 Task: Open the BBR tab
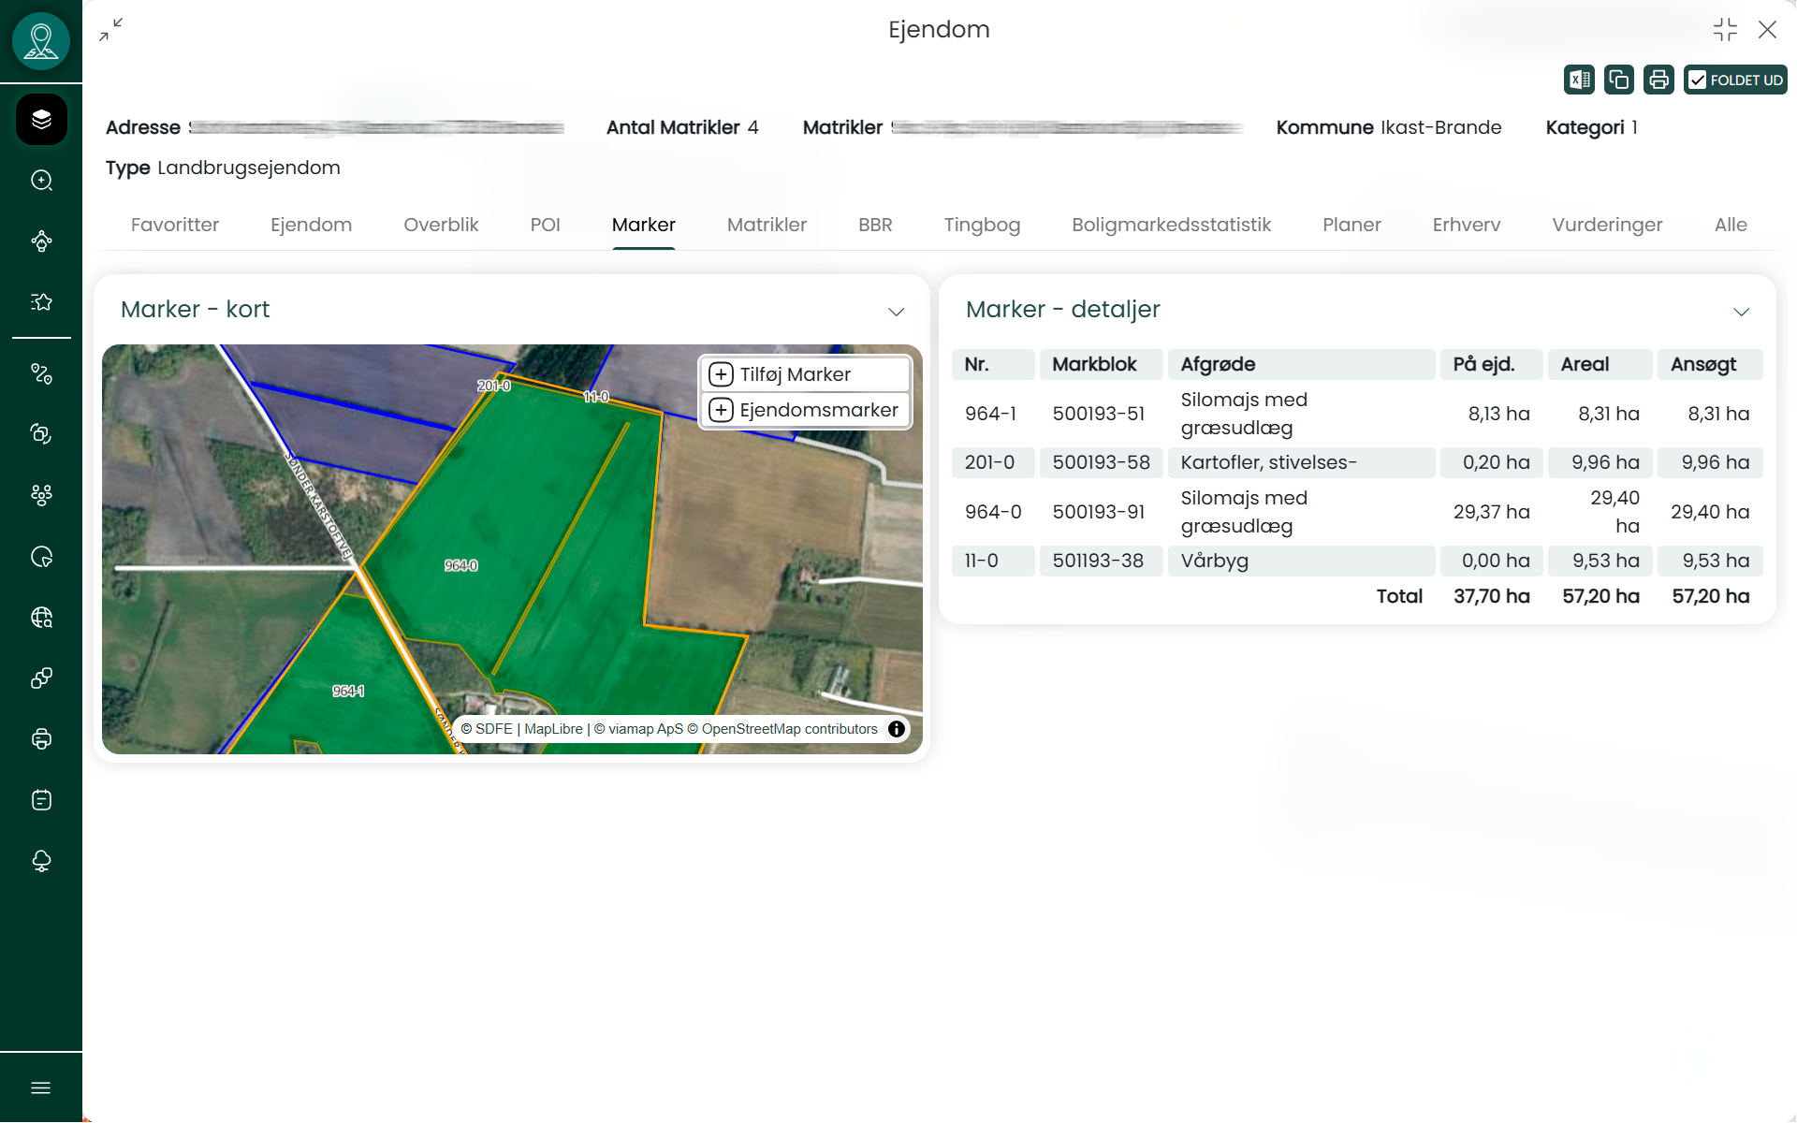[x=875, y=225]
